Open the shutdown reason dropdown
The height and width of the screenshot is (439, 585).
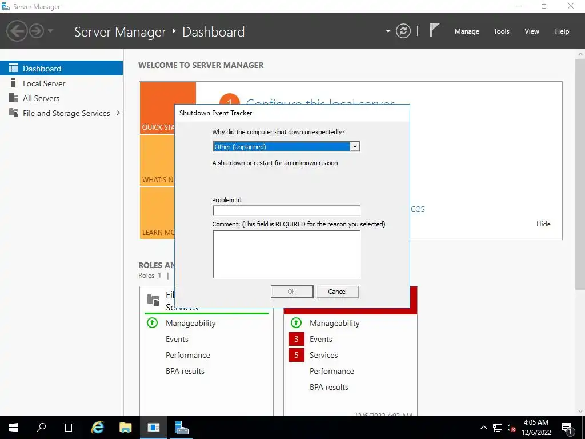coord(355,147)
